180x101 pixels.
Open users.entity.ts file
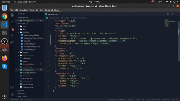[29, 50]
